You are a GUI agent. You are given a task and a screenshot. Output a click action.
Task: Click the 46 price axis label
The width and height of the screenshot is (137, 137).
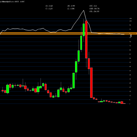pyautogui.click(x=130, y=67)
